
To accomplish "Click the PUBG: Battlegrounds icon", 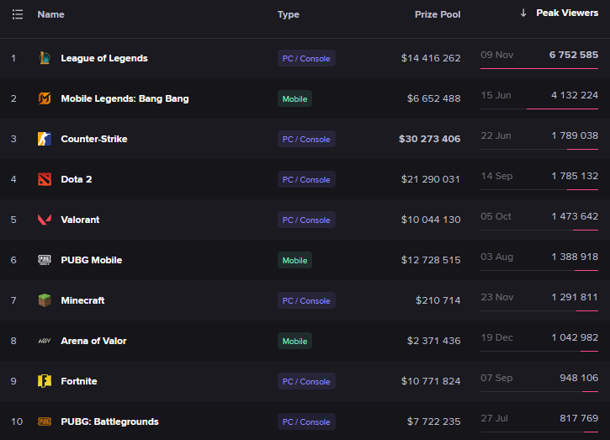I will [45, 421].
